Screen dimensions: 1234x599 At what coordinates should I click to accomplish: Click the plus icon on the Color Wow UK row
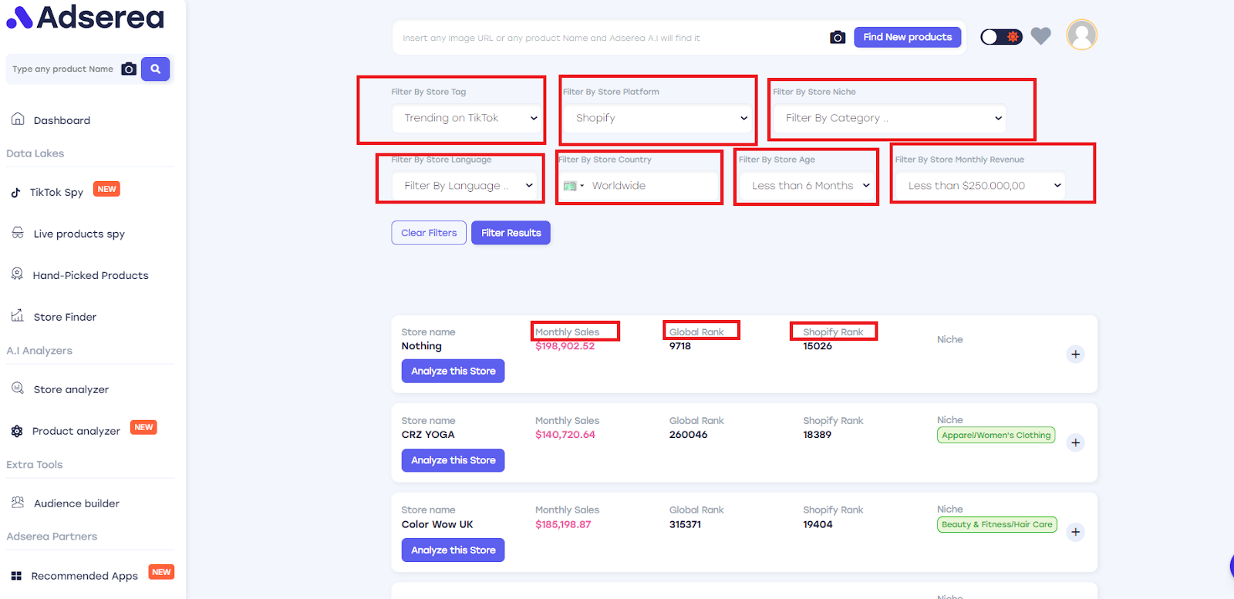[x=1076, y=532]
